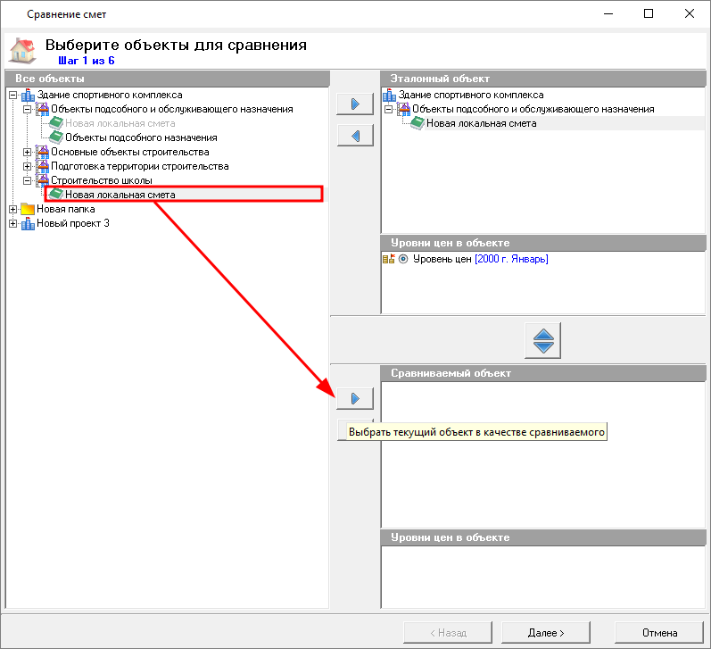Expand the Новый проект 3 node

click(x=12, y=223)
